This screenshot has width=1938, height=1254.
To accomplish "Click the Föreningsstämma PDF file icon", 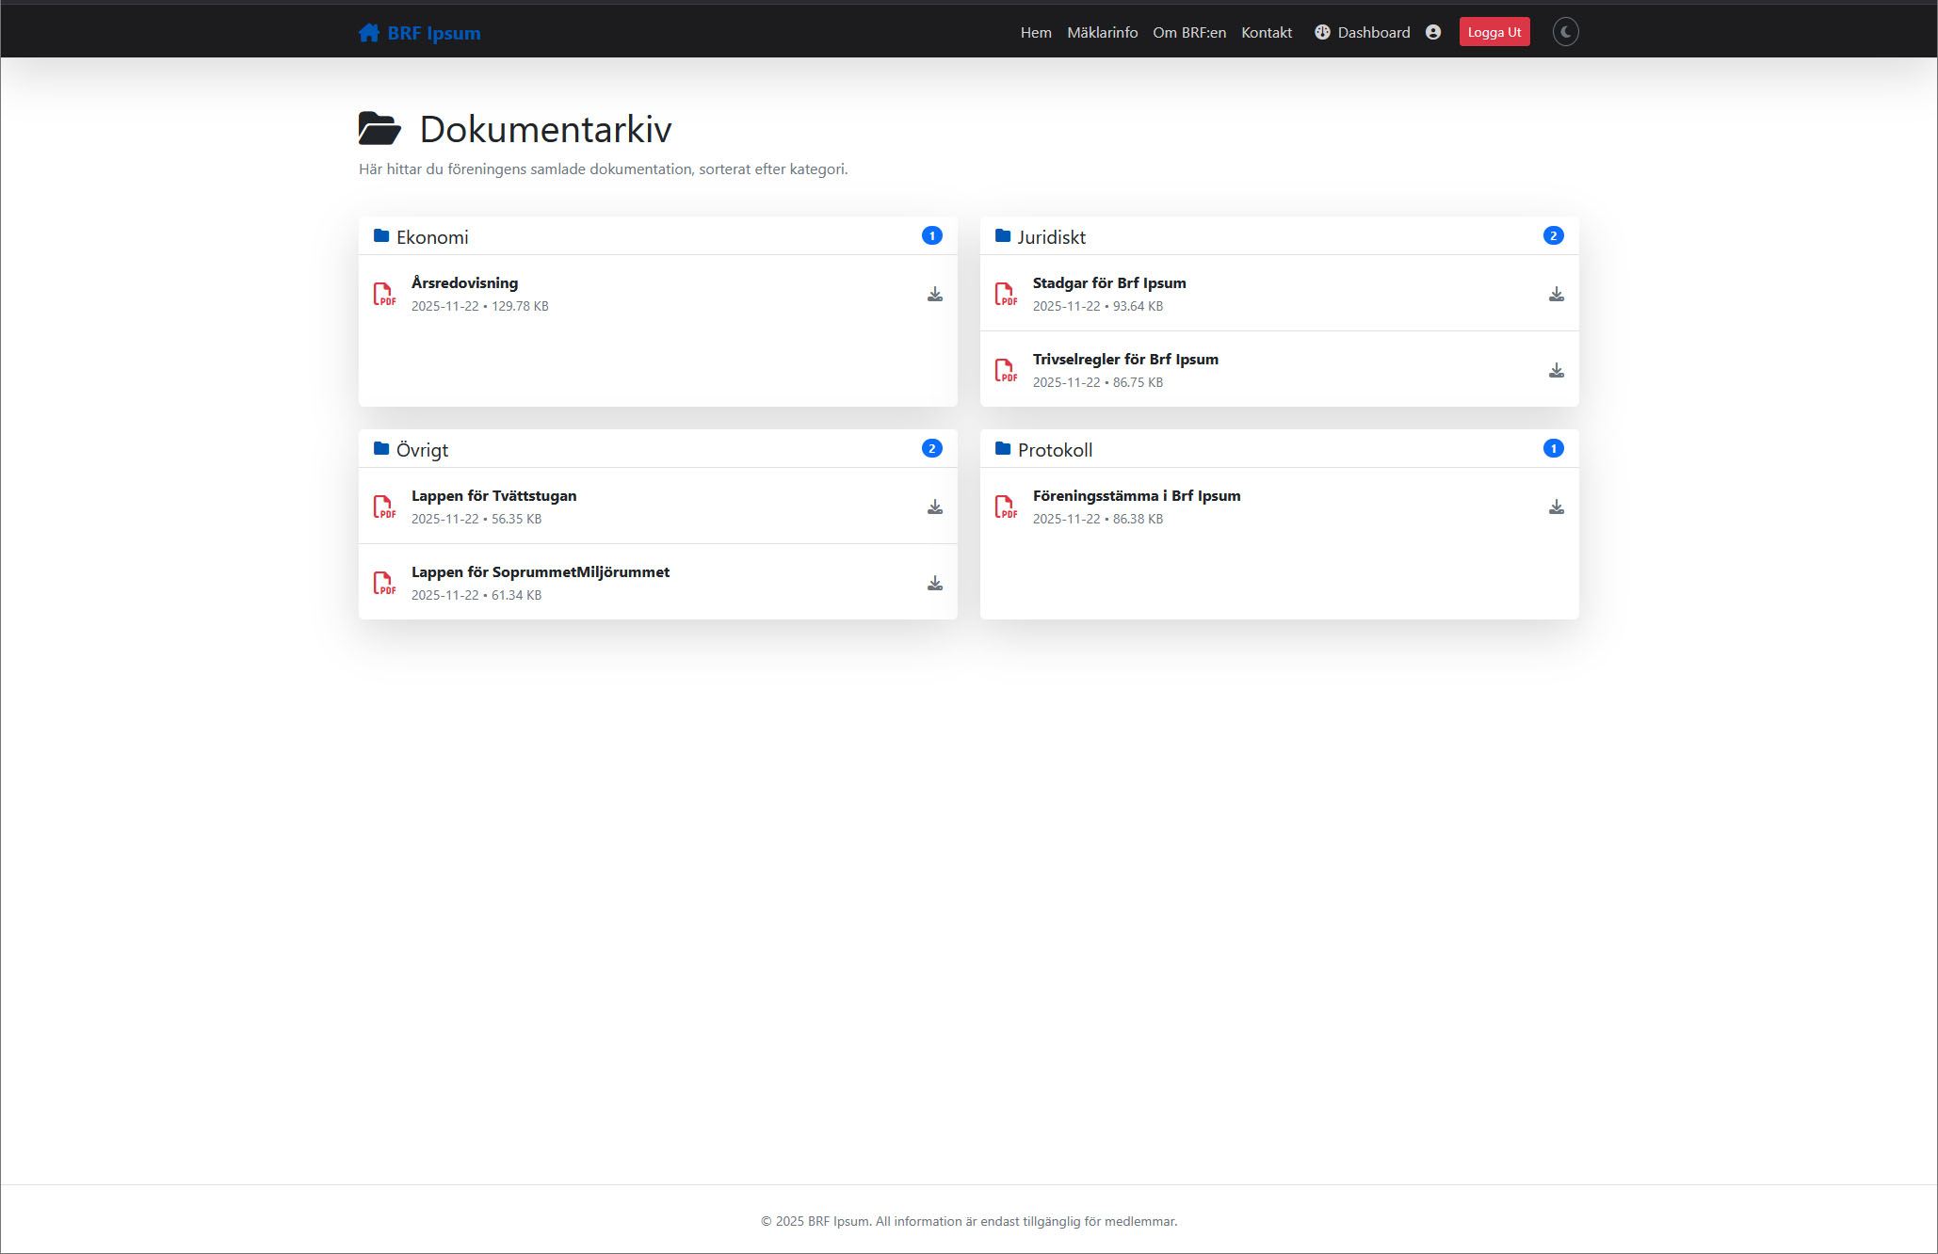I will pyautogui.click(x=1006, y=507).
